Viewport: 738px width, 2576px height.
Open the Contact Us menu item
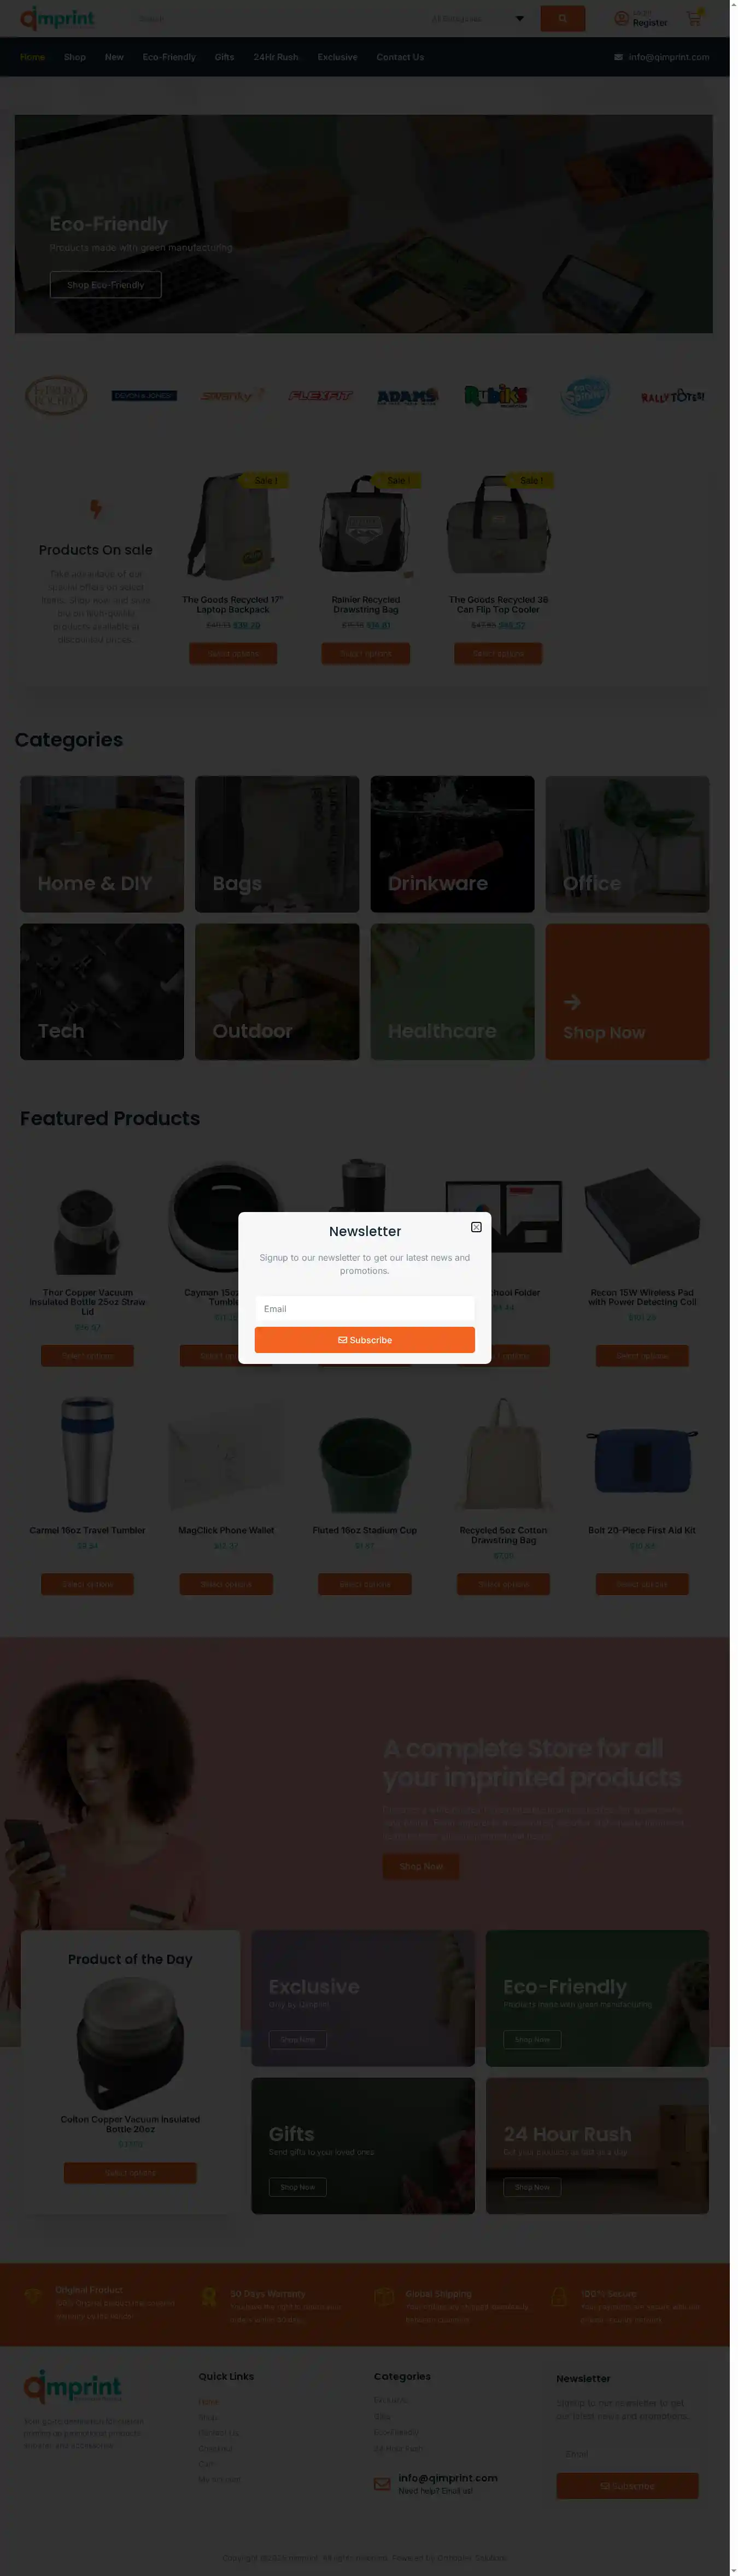tap(400, 57)
